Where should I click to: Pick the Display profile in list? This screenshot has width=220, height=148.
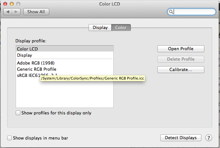point(24,55)
